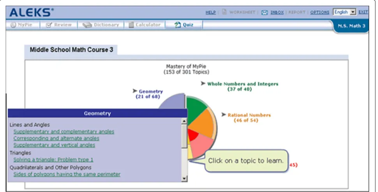378x192 pixels.
Task: Open the WORKSHEET link
Action: click(x=242, y=12)
